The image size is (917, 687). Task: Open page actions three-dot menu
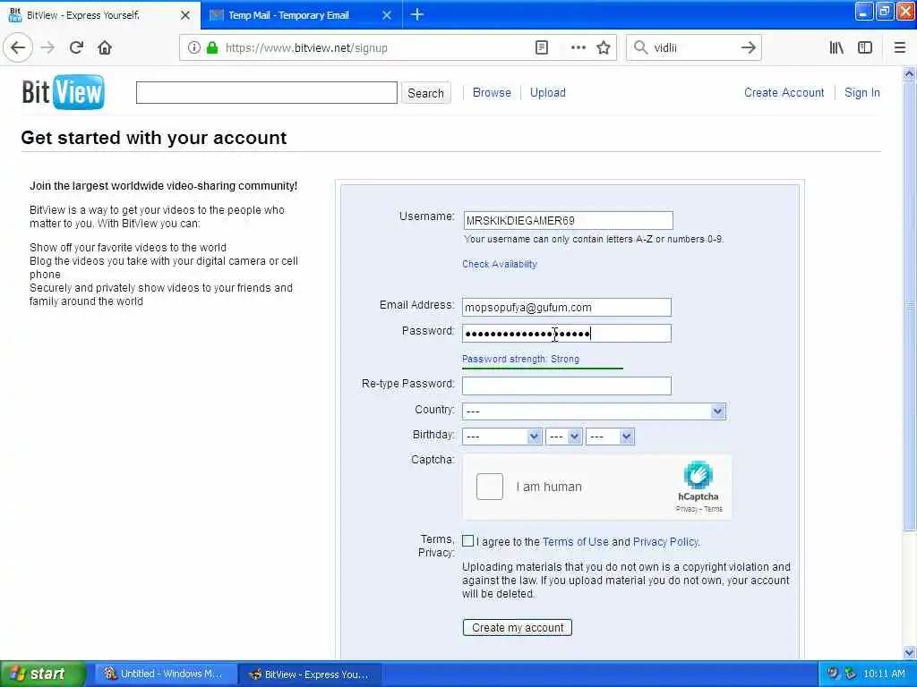[578, 48]
